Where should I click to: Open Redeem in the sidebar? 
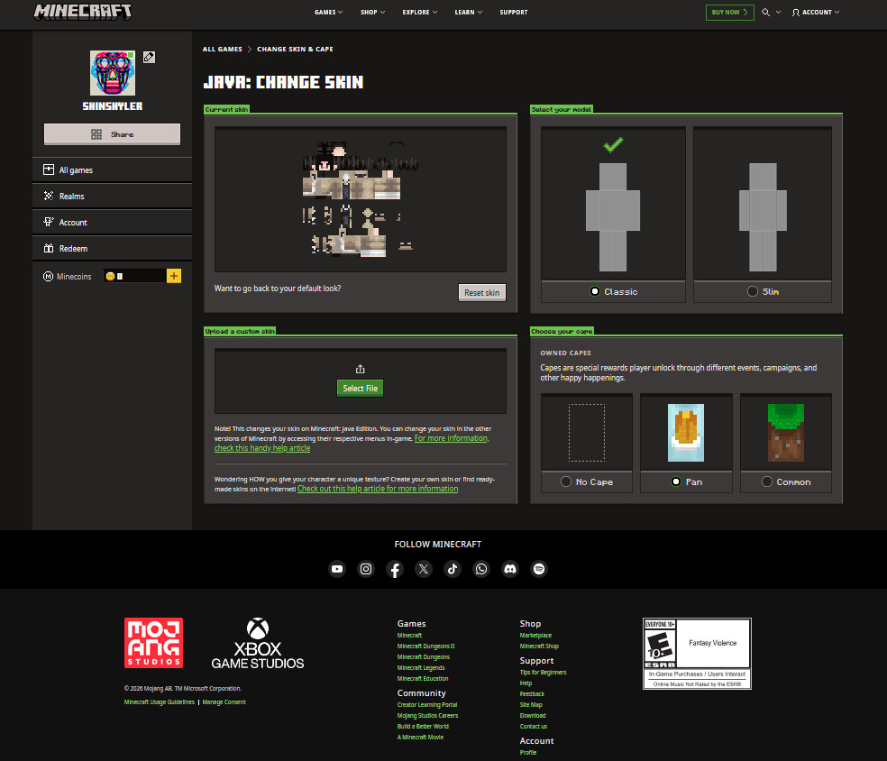[x=112, y=248]
